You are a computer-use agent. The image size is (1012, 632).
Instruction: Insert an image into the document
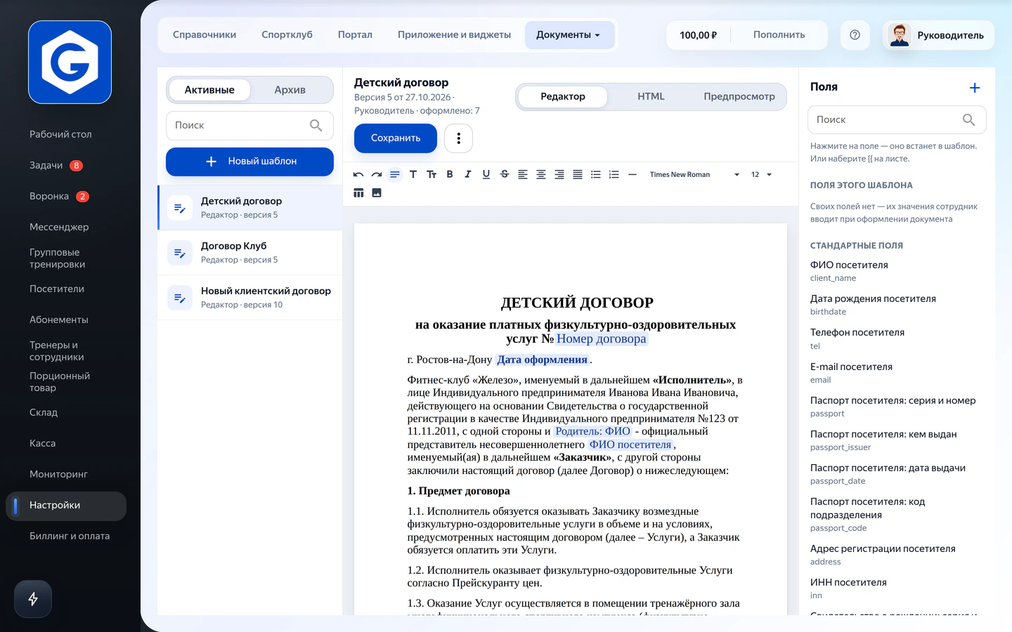tap(377, 193)
